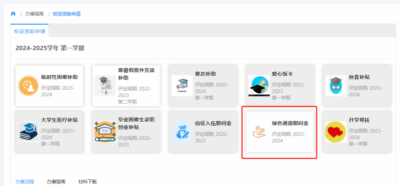Select the 升学帮扶 card title

click(359, 120)
